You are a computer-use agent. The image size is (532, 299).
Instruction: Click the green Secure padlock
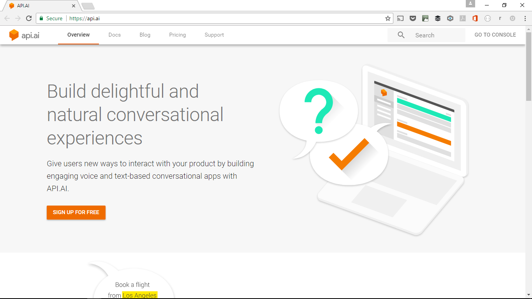[41, 18]
